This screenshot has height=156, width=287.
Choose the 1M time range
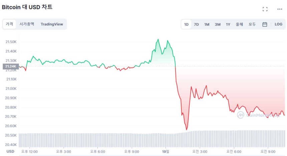click(207, 24)
